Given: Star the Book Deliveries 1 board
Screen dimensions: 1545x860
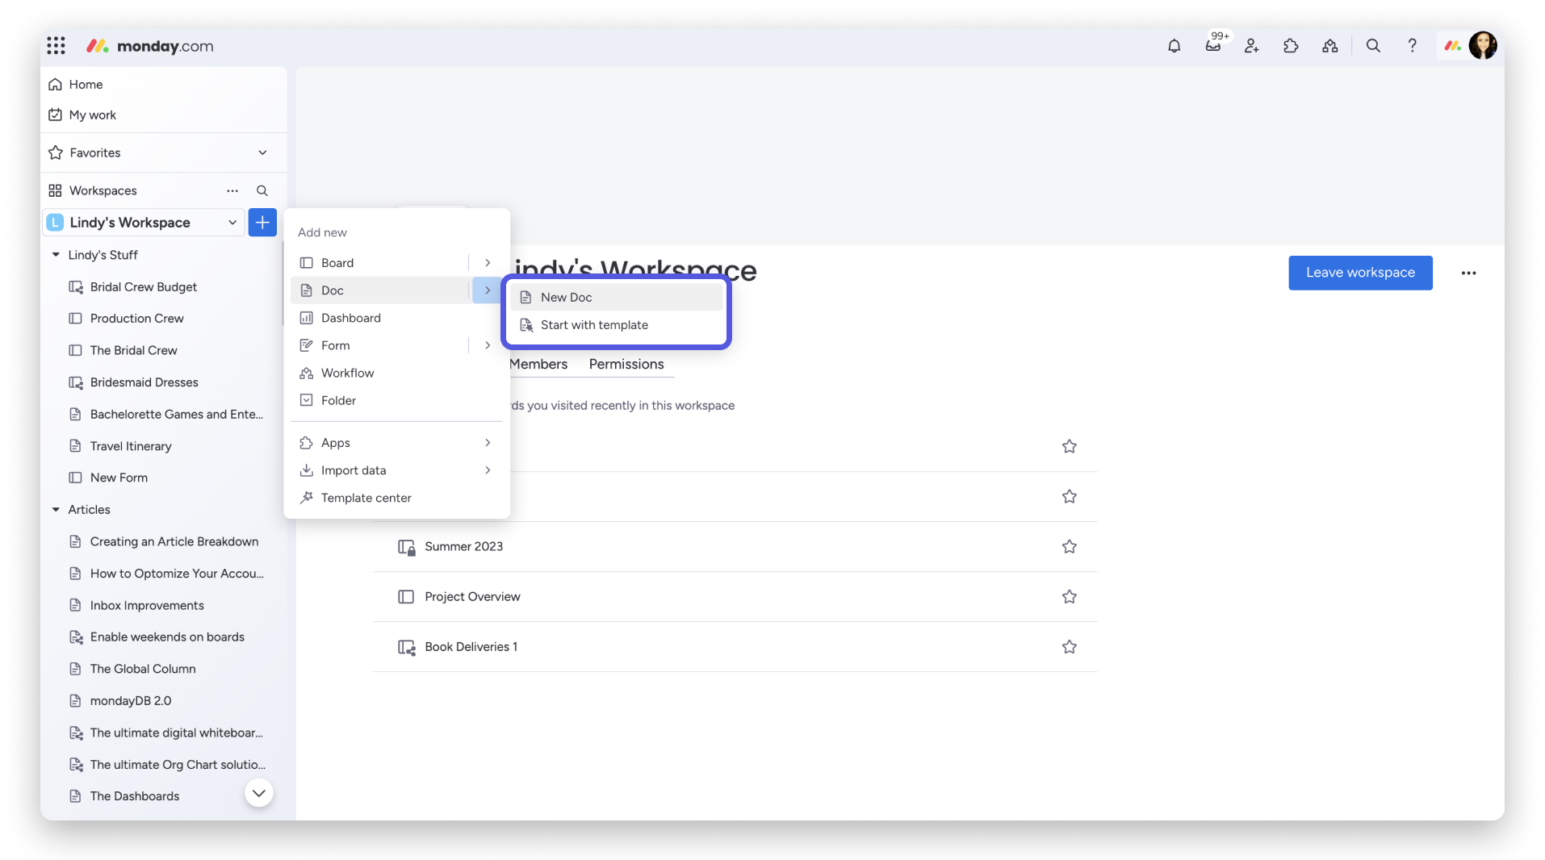Looking at the screenshot, I should click(1069, 647).
